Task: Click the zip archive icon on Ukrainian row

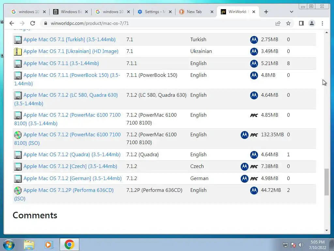Action: click(x=18, y=51)
